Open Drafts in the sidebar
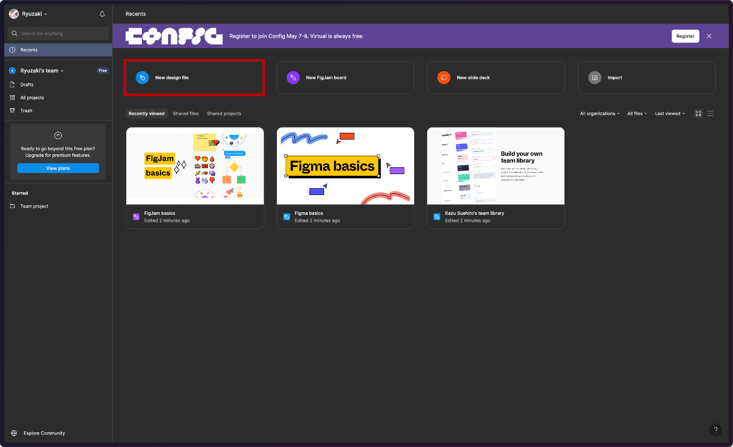This screenshot has width=733, height=447. [x=58, y=84]
